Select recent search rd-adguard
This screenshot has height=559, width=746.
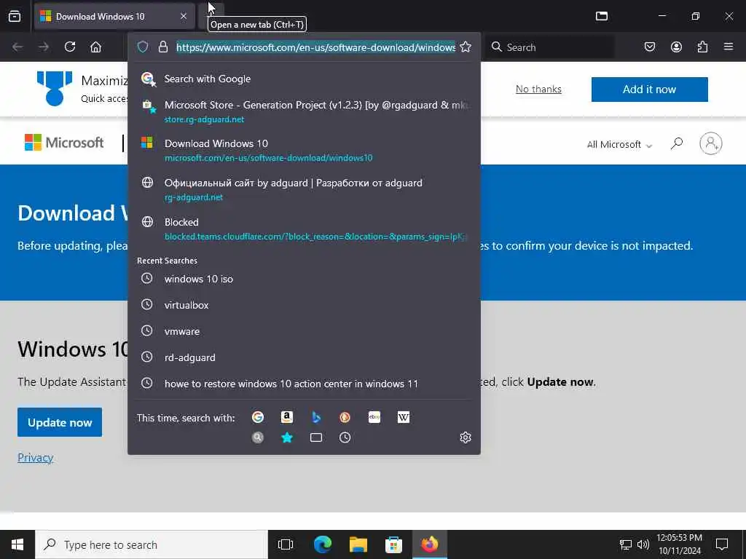(304, 357)
